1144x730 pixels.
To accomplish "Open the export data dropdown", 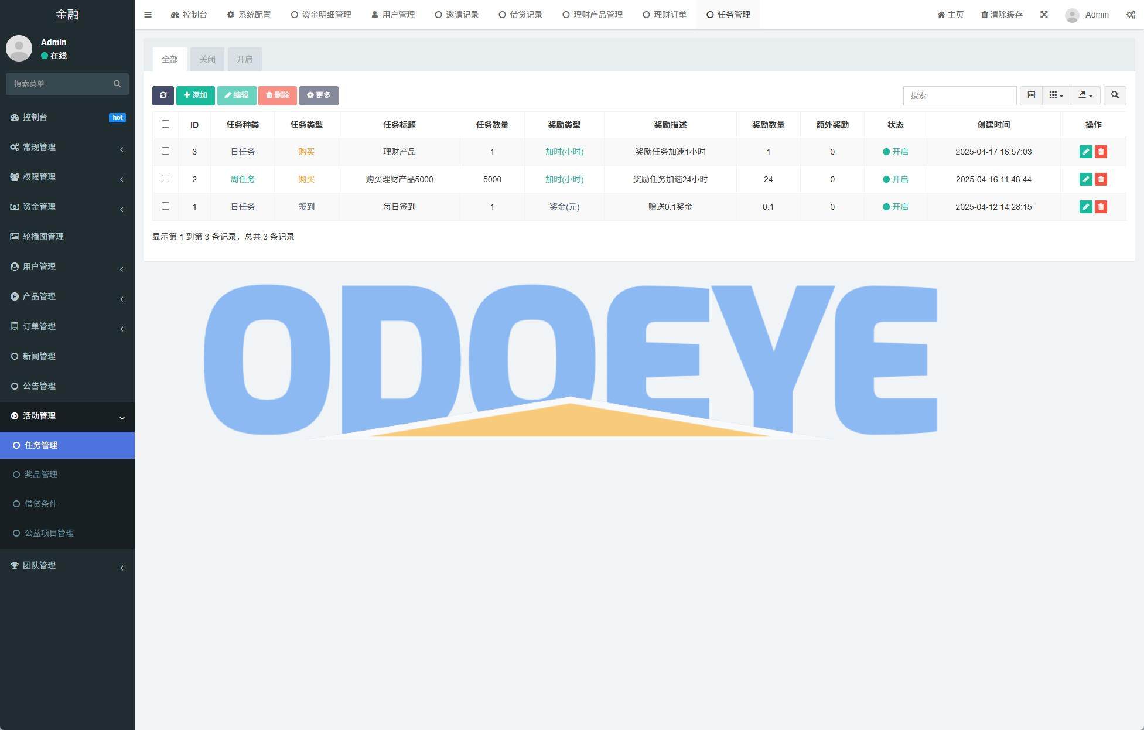I will coord(1085,95).
